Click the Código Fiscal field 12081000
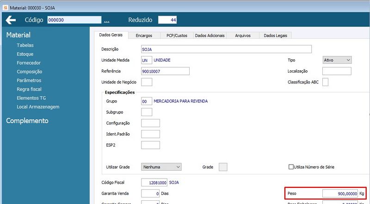The height and width of the screenshot is (204, 370). click(x=154, y=183)
